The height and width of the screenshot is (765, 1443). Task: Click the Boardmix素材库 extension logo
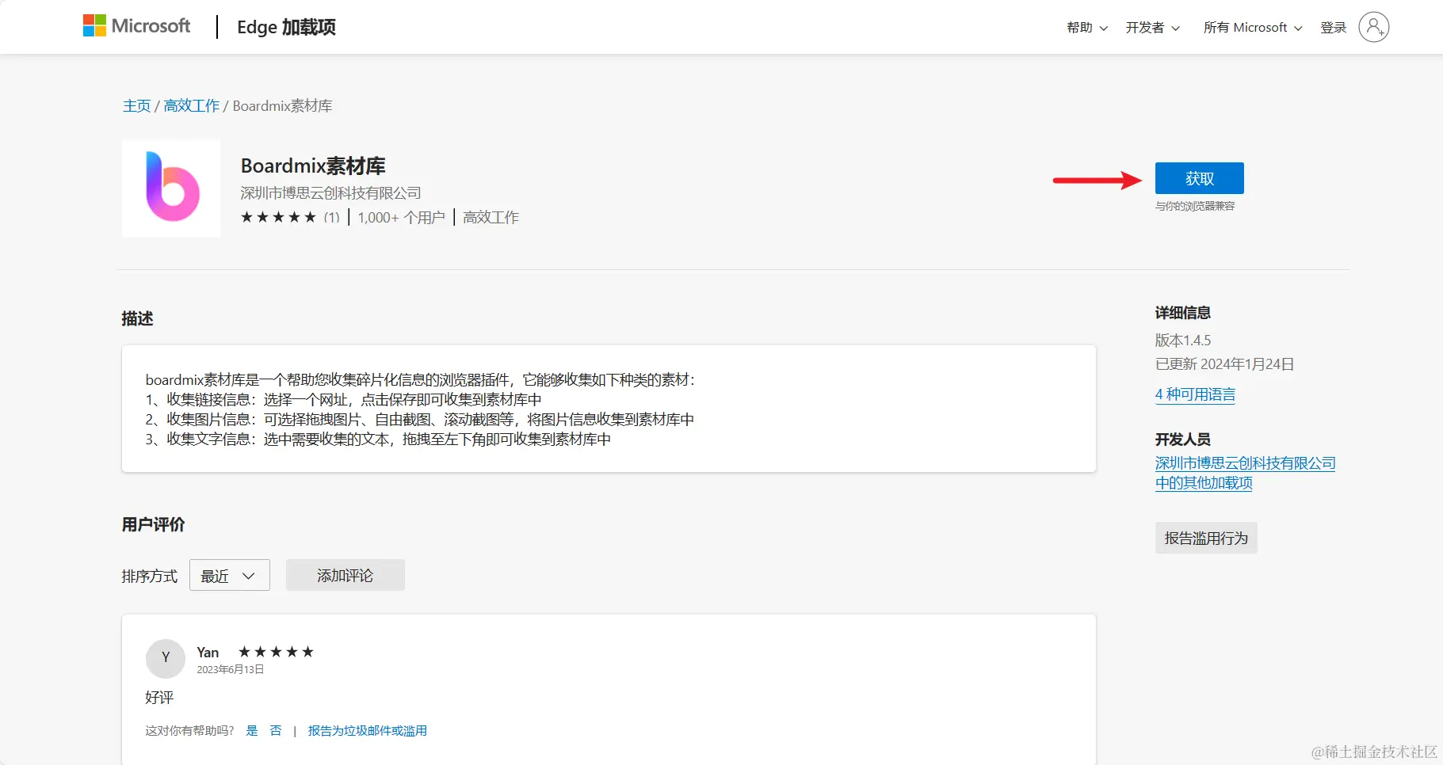click(x=171, y=188)
